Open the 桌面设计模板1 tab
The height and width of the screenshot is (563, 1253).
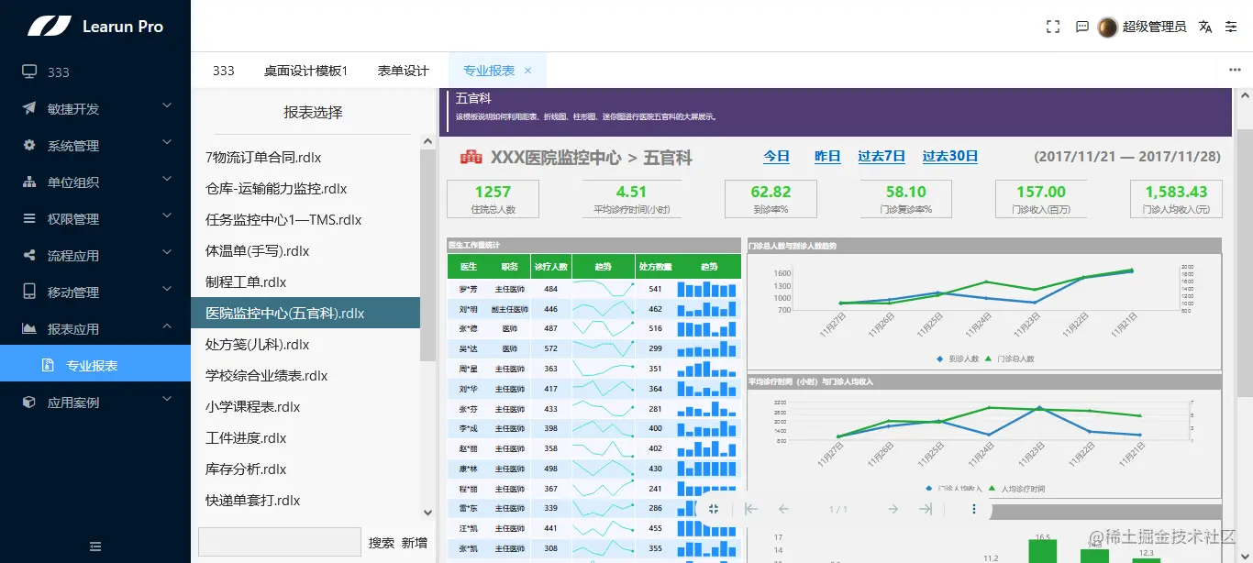coord(314,69)
